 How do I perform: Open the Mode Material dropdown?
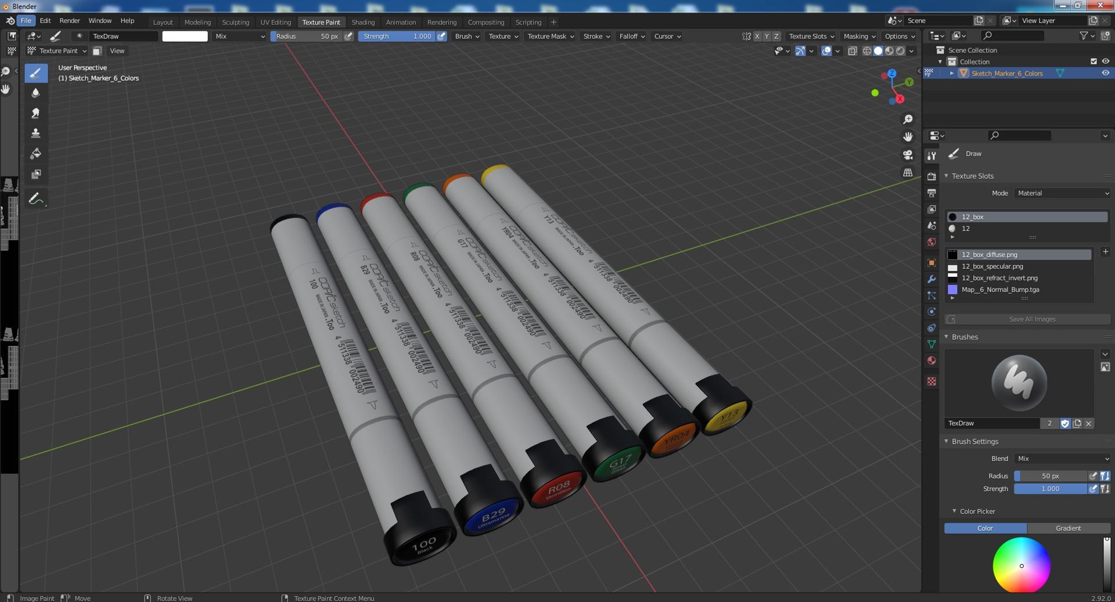pyautogui.click(x=1063, y=193)
